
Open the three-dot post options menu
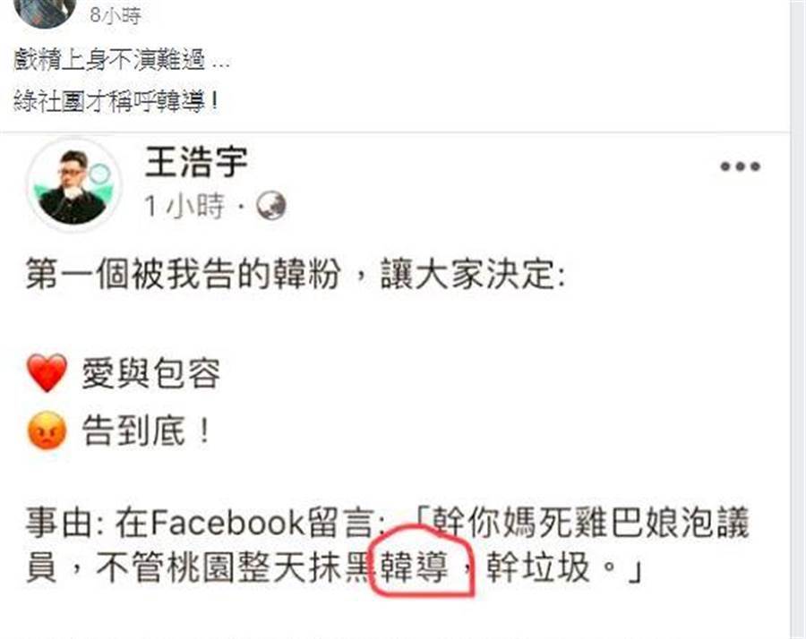741,166
